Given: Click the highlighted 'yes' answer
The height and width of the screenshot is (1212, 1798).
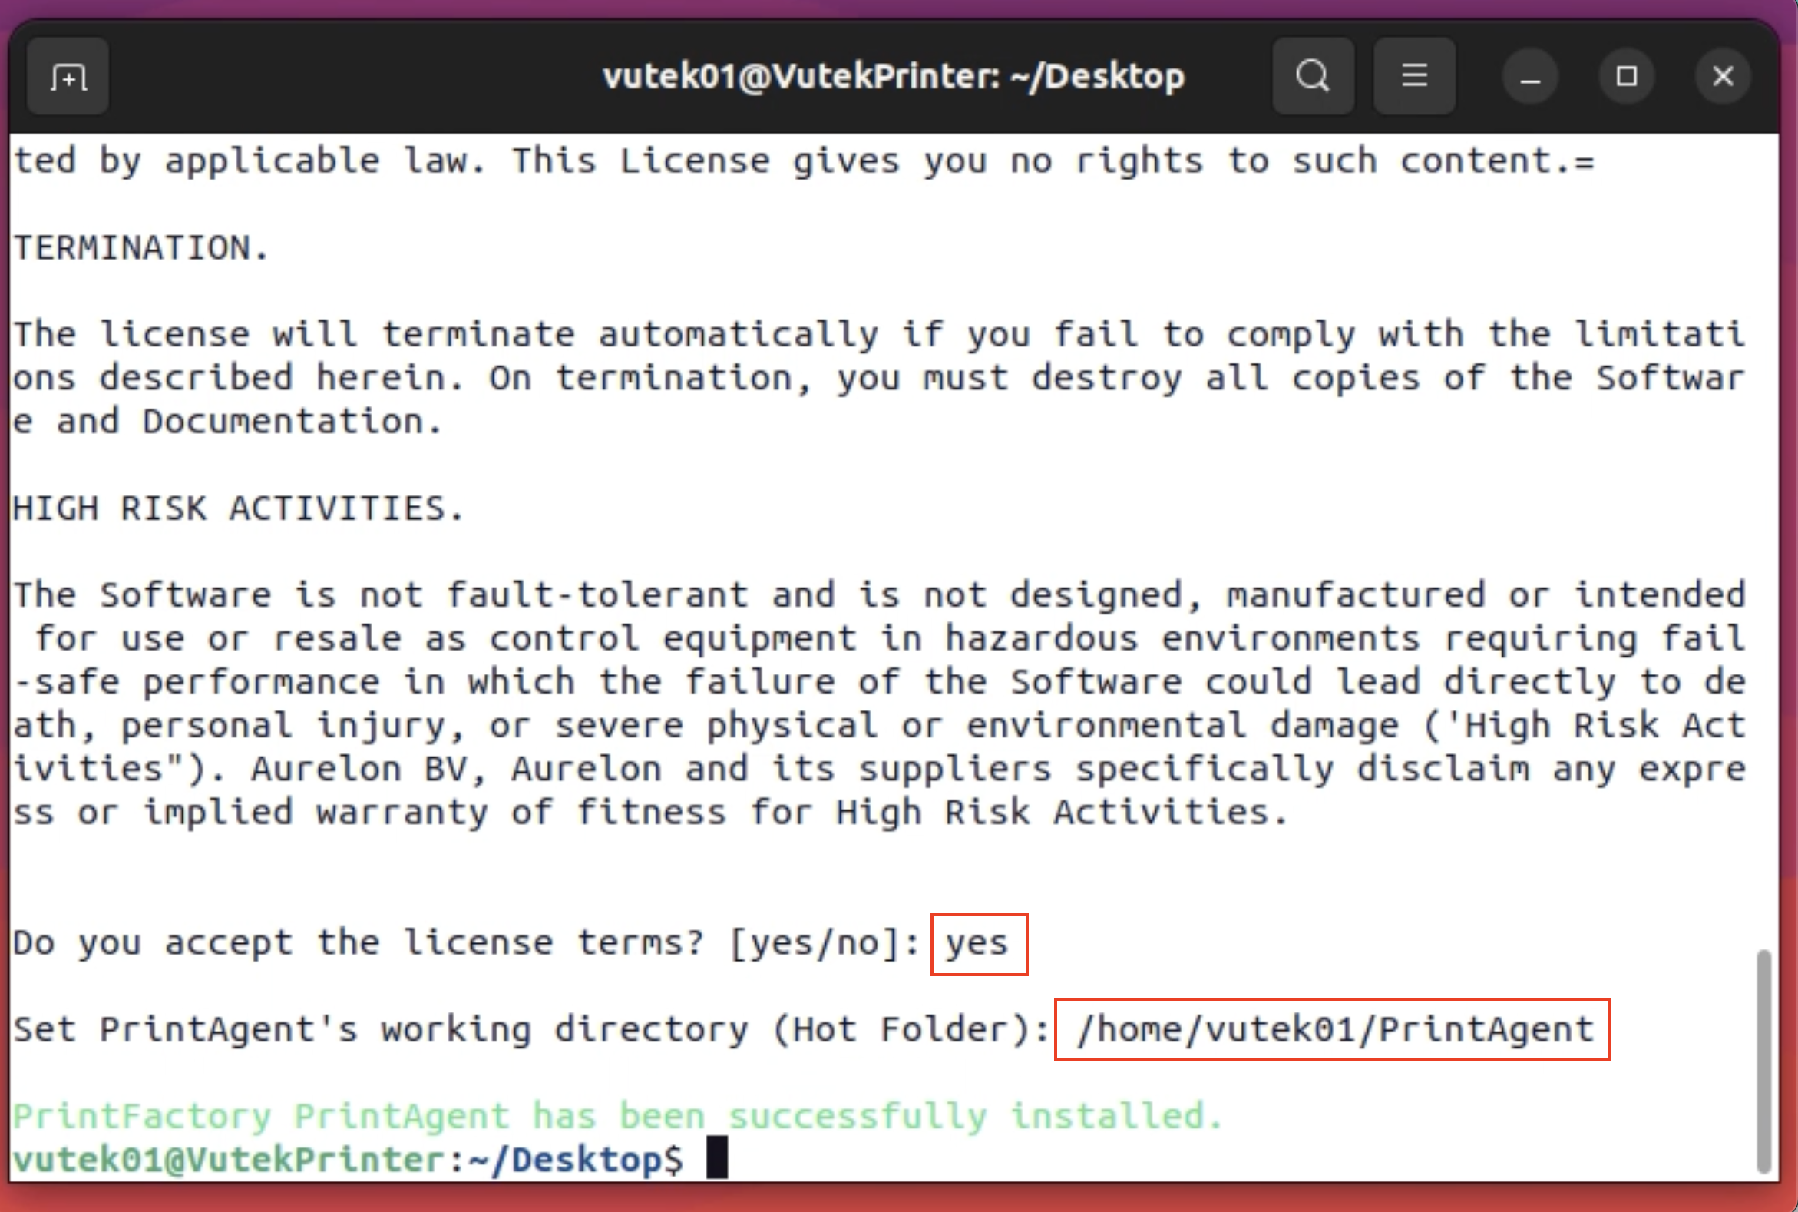Looking at the screenshot, I should pos(977,944).
